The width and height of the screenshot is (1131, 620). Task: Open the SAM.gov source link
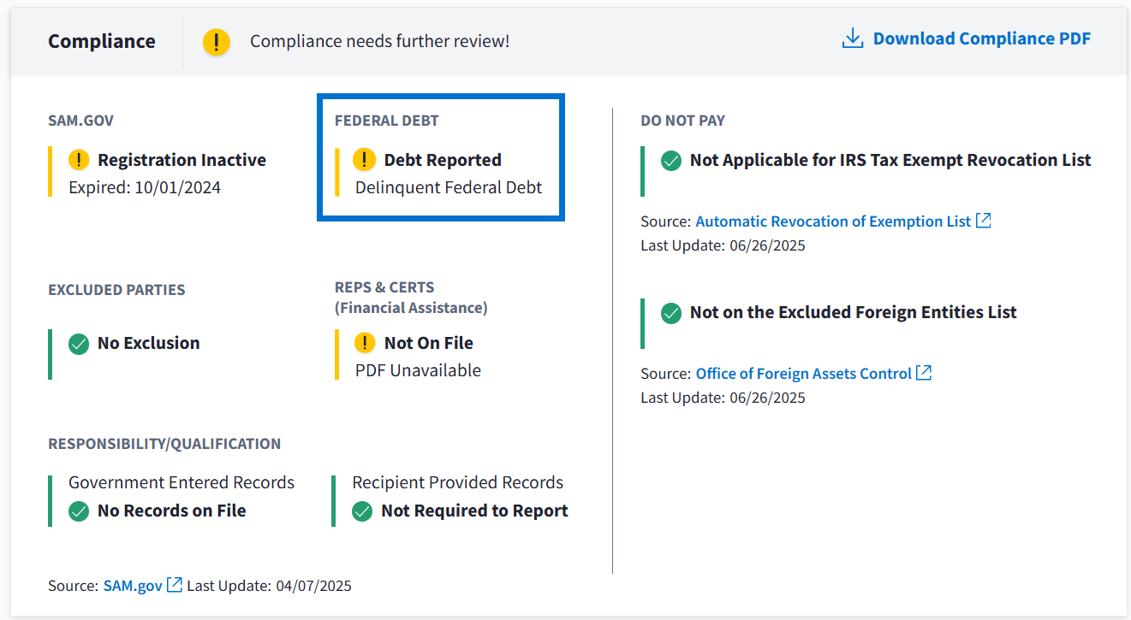[x=133, y=586]
